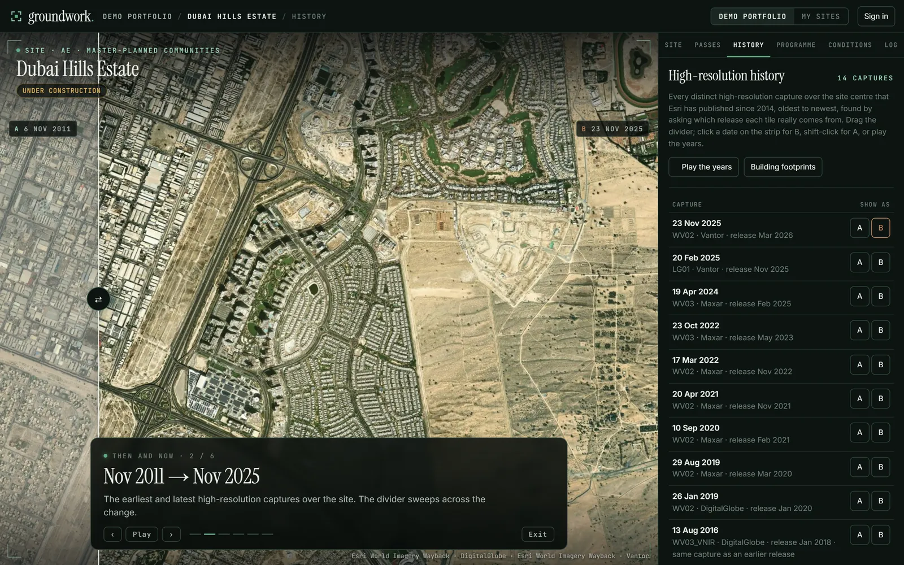Click the 14 Captures count label

pyautogui.click(x=865, y=78)
